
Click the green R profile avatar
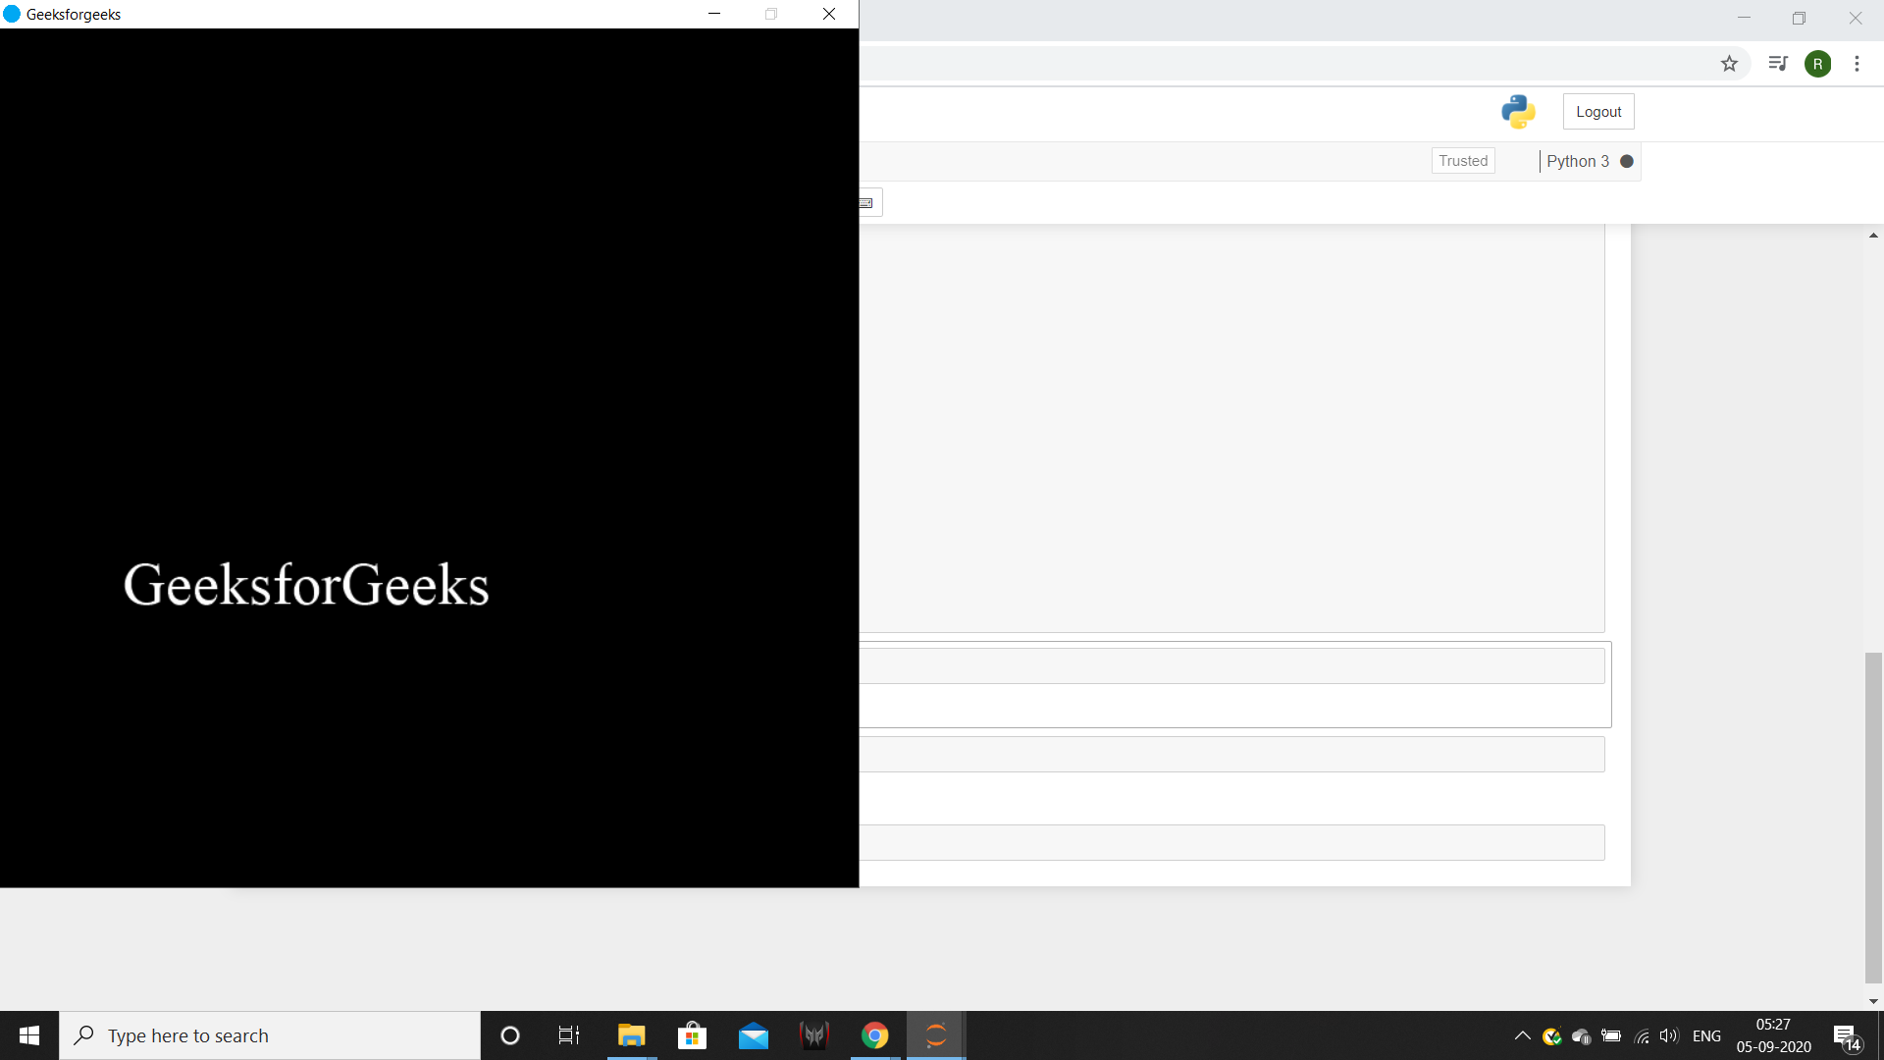[1817, 64]
